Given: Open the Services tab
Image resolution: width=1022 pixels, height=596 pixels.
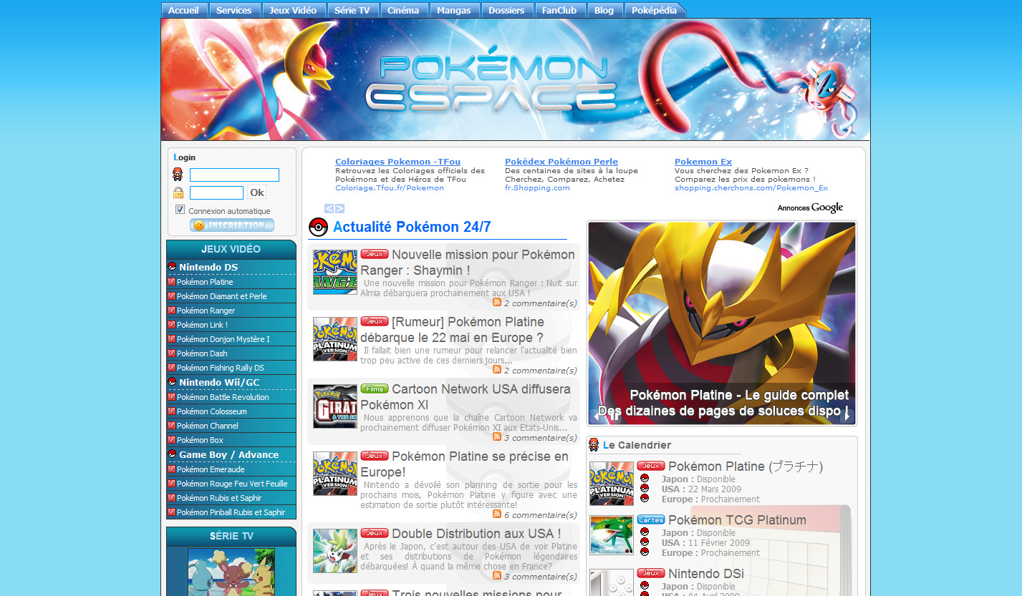Looking at the screenshot, I should (234, 10).
